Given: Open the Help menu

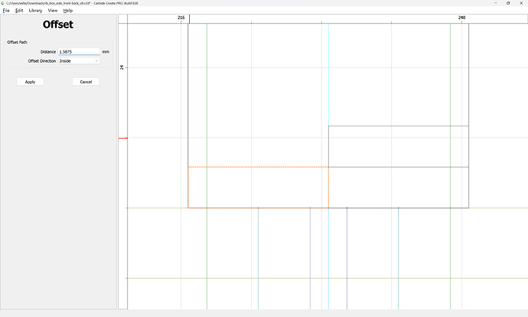Looking at the screenshot, I should (68, 11).
